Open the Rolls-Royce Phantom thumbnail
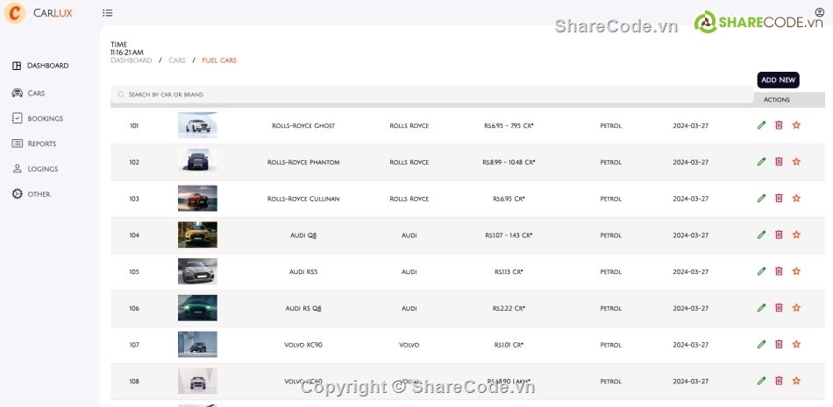Screen dimensions: 833x407 197,161
